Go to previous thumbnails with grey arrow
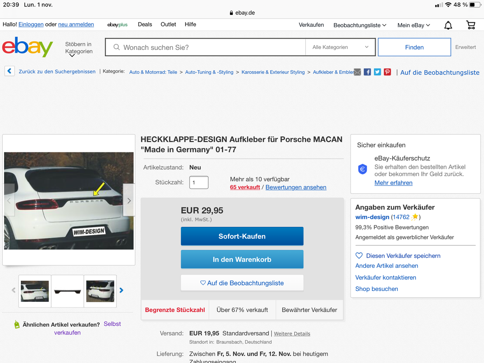484x363 pixels. [14, 290]
